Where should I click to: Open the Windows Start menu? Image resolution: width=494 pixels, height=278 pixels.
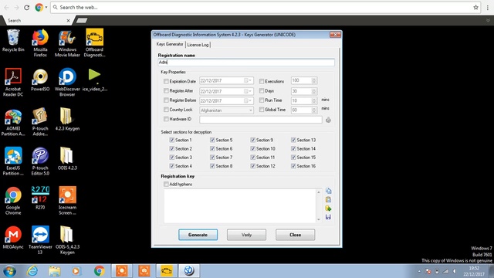9,271
